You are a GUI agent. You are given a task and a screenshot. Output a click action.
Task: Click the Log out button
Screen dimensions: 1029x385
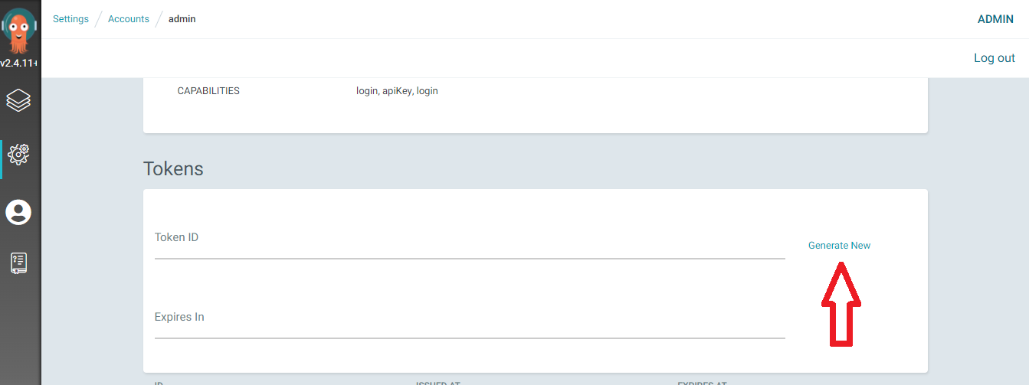(x=994, y=58)
